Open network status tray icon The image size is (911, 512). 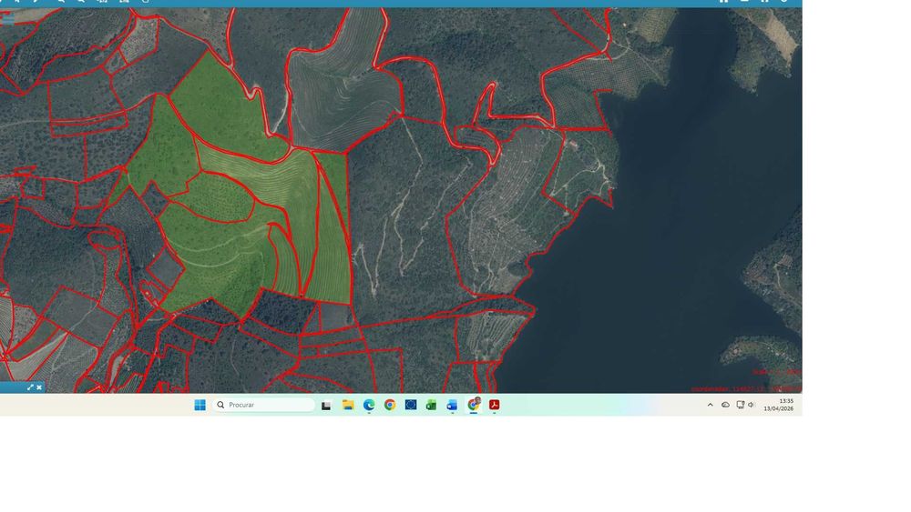click(x=740, y=405)
